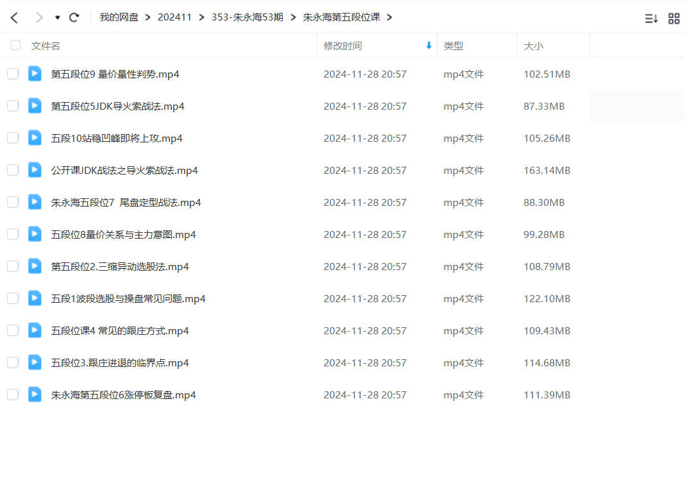Open the sort order menu icon

point(651,19)
